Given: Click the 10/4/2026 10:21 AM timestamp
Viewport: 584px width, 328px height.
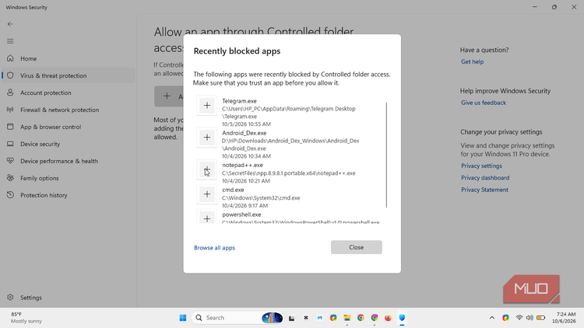Looking at the screenshot, I should 246,181.
